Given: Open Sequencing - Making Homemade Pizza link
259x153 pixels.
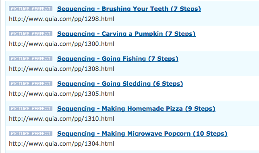Looking at the screenshot, I should point(136,109).
